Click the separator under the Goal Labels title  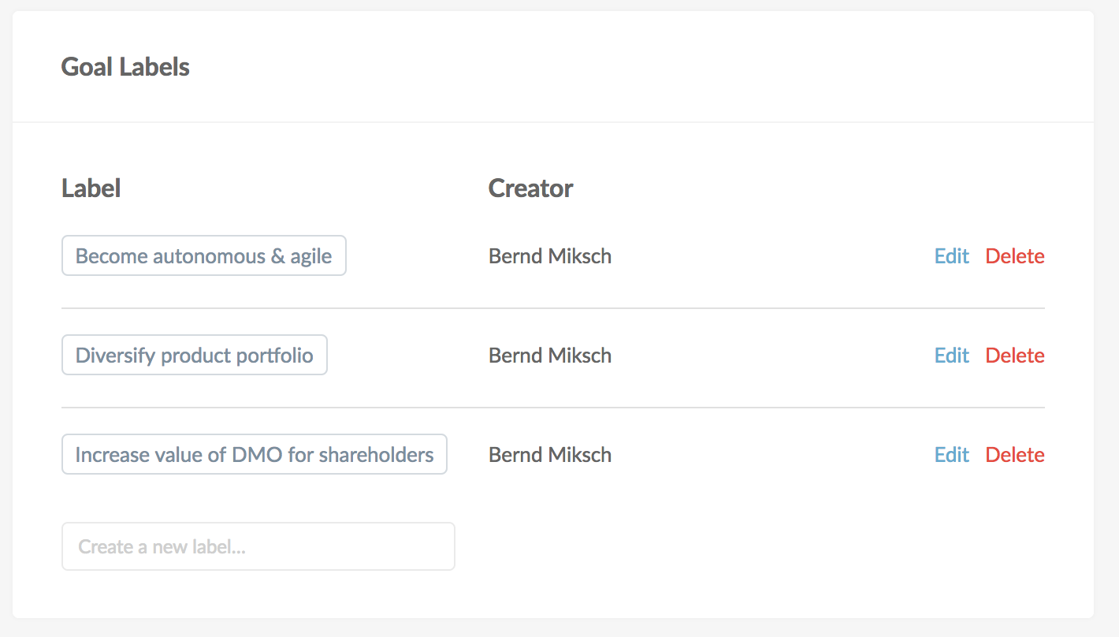553,122
